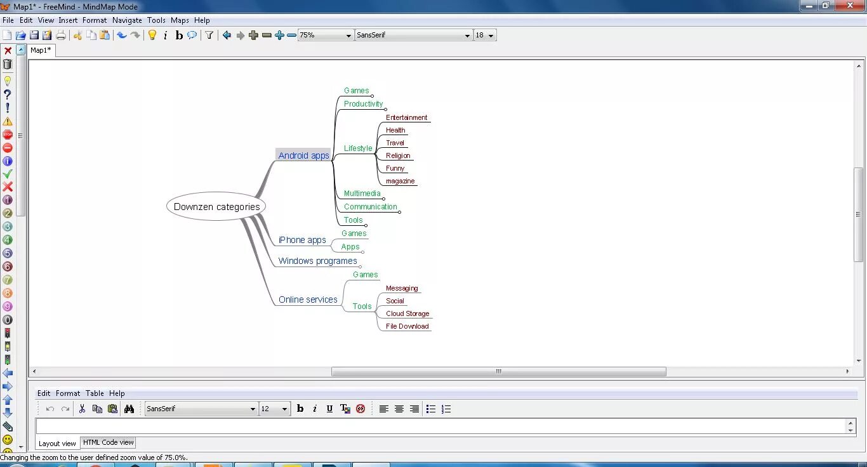Add the priority 1 icon

point(8,200)
